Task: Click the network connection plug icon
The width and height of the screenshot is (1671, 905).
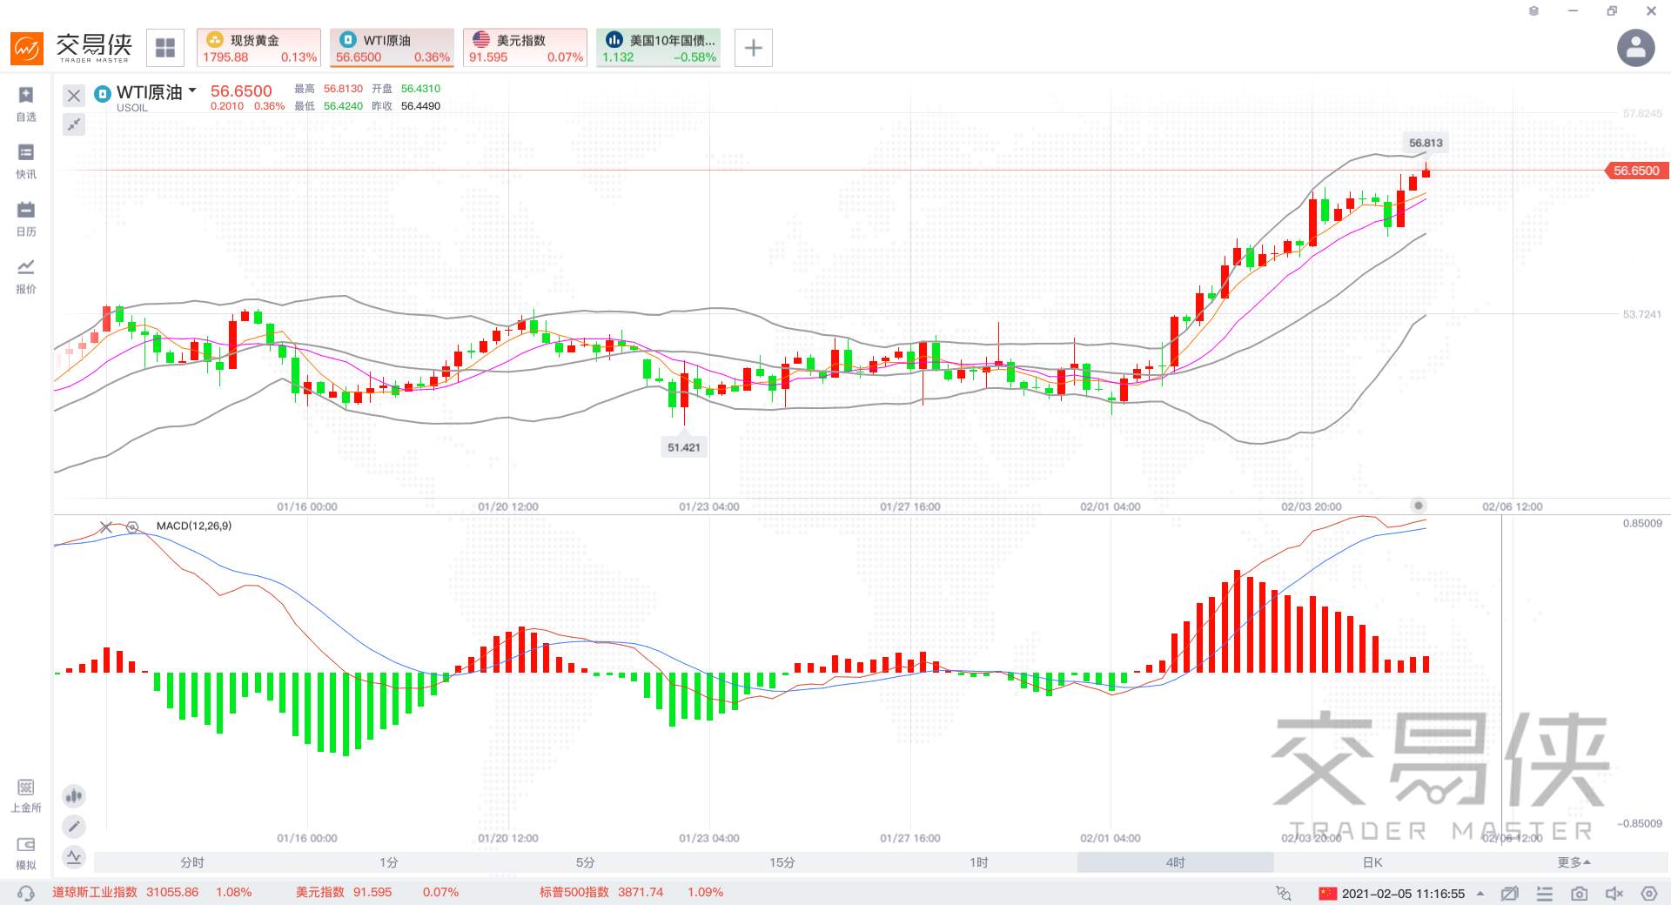Action: [x=1283, y=893]
